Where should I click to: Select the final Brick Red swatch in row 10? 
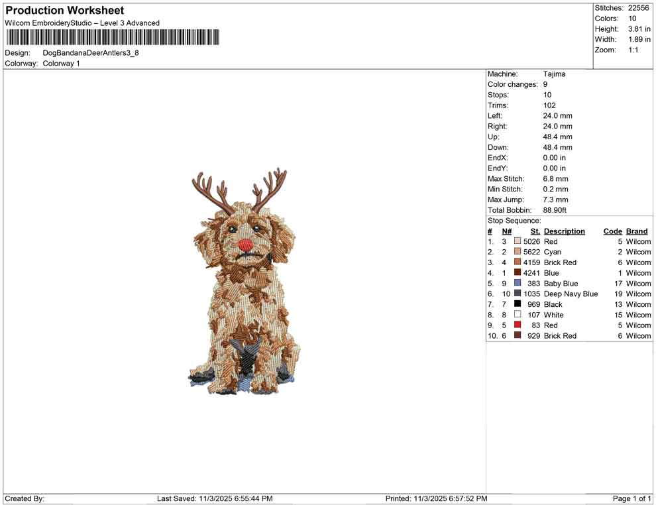click(x=517, y=336)
